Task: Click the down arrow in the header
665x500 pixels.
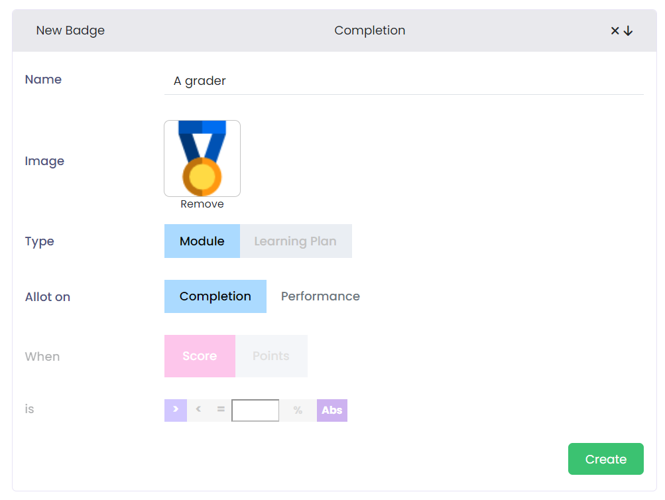Action: point(629,31)
